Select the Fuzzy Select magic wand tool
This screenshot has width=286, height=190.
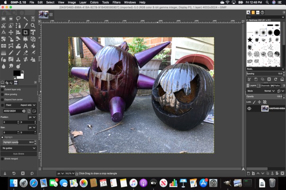[x=25, y=18]
